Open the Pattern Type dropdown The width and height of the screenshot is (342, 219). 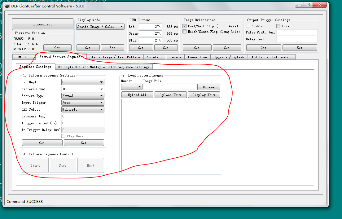click(x=83, y=96)
